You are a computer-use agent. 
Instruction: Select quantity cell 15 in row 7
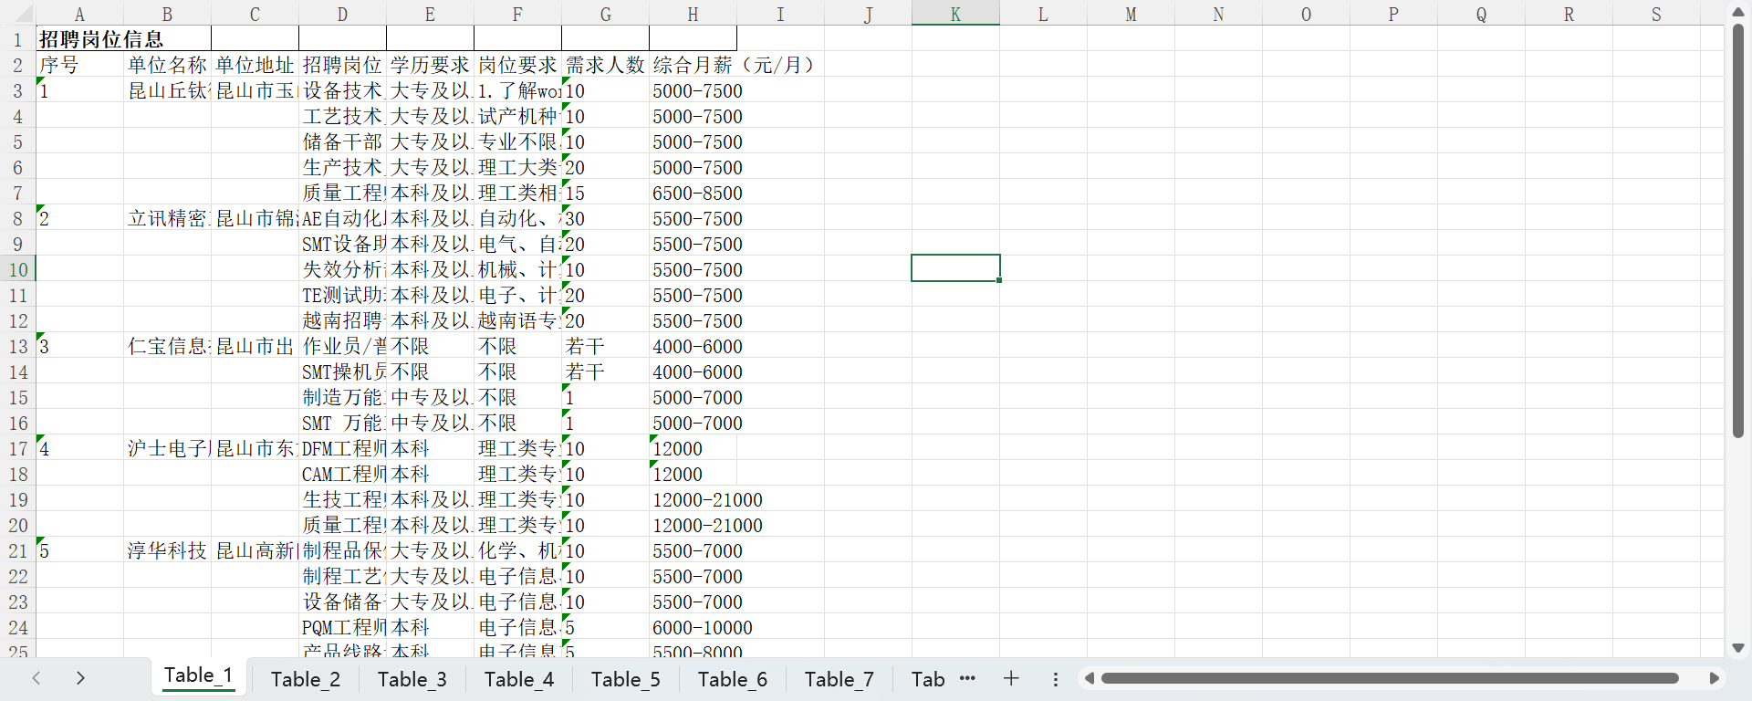(x=605, y=193)
